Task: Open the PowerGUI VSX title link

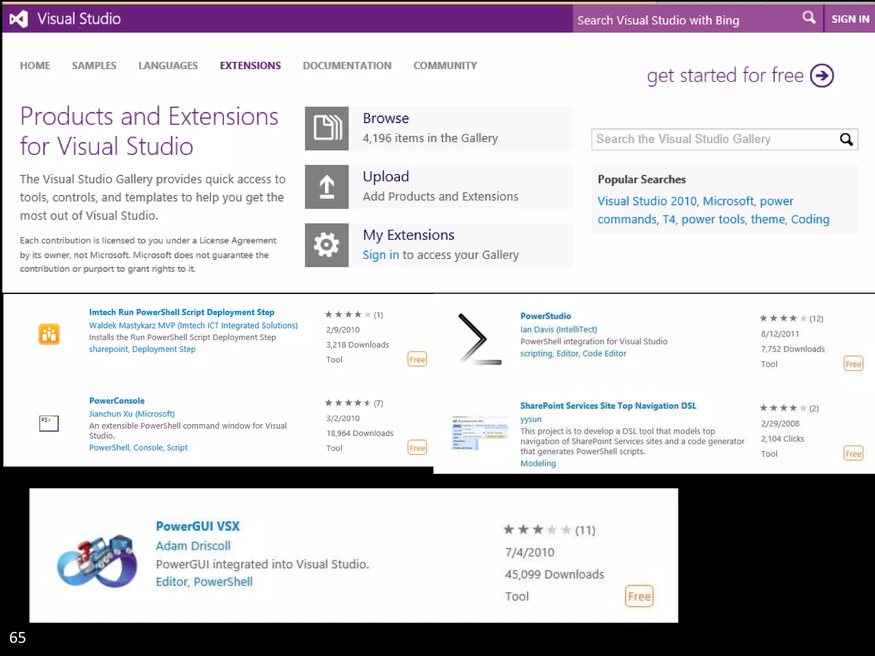Action: pyautogui.click(x=198, y=526)
